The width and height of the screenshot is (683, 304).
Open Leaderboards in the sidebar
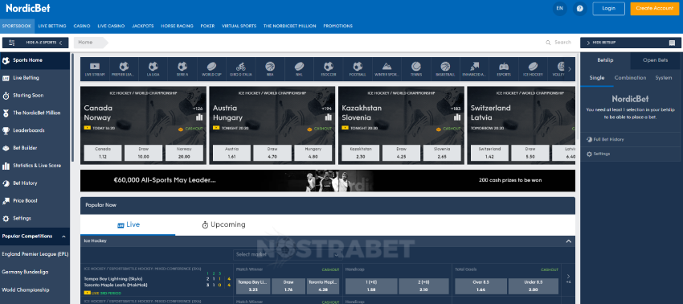35,130
